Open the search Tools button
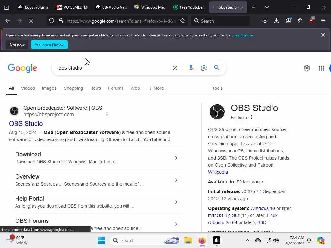The image size is (331, 248). coord(217,88)
